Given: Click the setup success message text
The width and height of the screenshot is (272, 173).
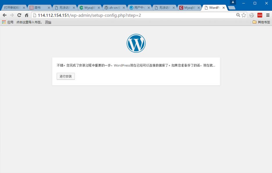Looking at the screenshot, I should pyautogui.click(x=136, y=65).
